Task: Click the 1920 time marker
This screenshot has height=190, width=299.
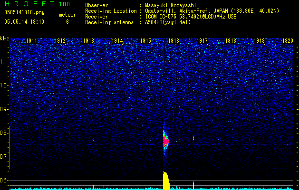Action: click(x=288, y=41)
